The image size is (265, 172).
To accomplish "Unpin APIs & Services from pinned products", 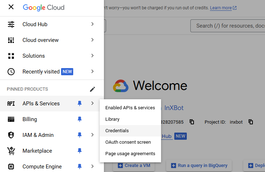I will 80,104.
